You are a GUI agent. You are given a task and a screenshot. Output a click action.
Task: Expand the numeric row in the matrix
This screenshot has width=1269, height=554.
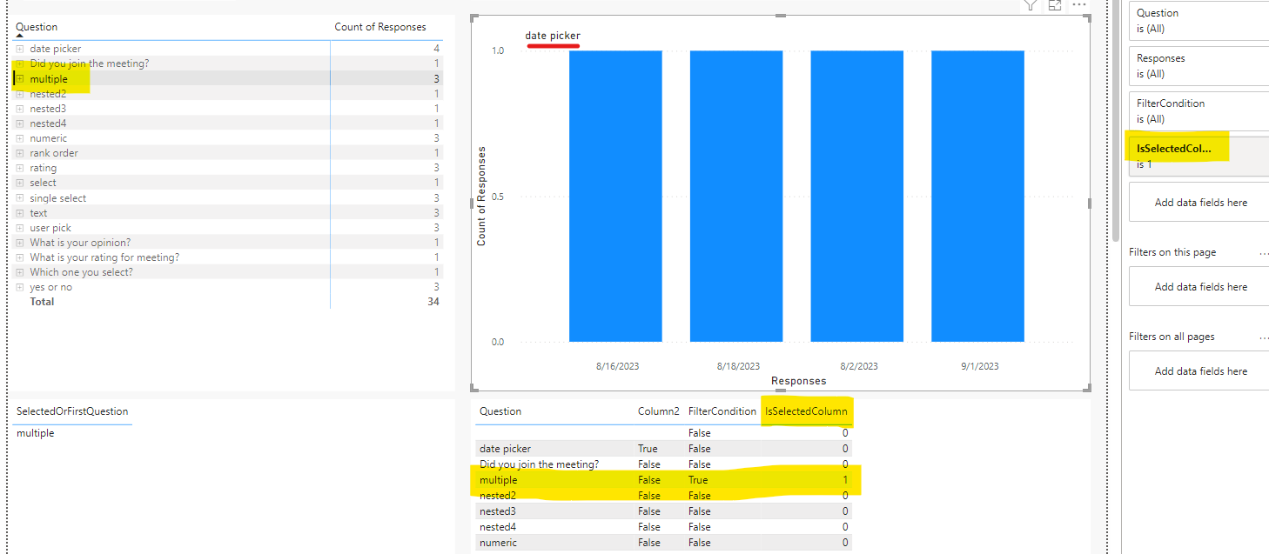click(x=20, y=138)
